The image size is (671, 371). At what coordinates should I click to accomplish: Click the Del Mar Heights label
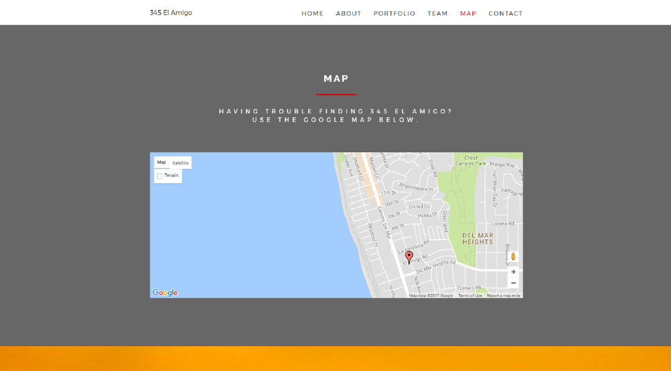click(x=478, y=239)
